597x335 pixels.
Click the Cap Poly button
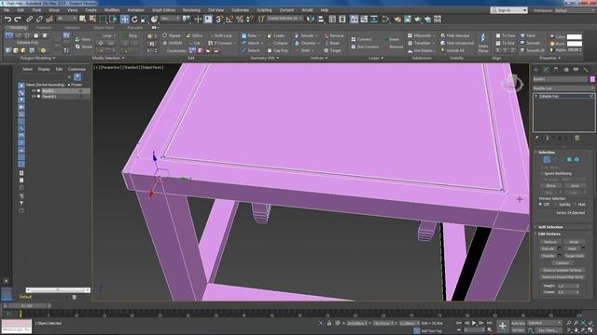click(x=278, y=50)
